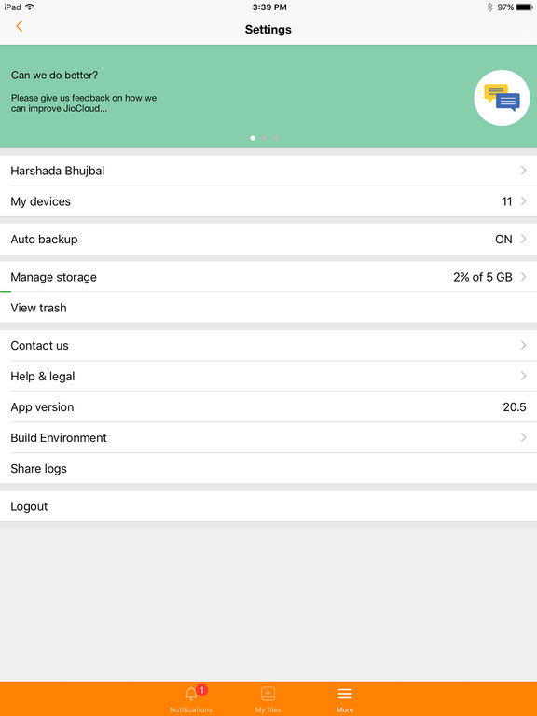The height and width of the screenshot is (716, 537).
Task: Tap the More hamburger menu icon
Action: coord(345,694)
